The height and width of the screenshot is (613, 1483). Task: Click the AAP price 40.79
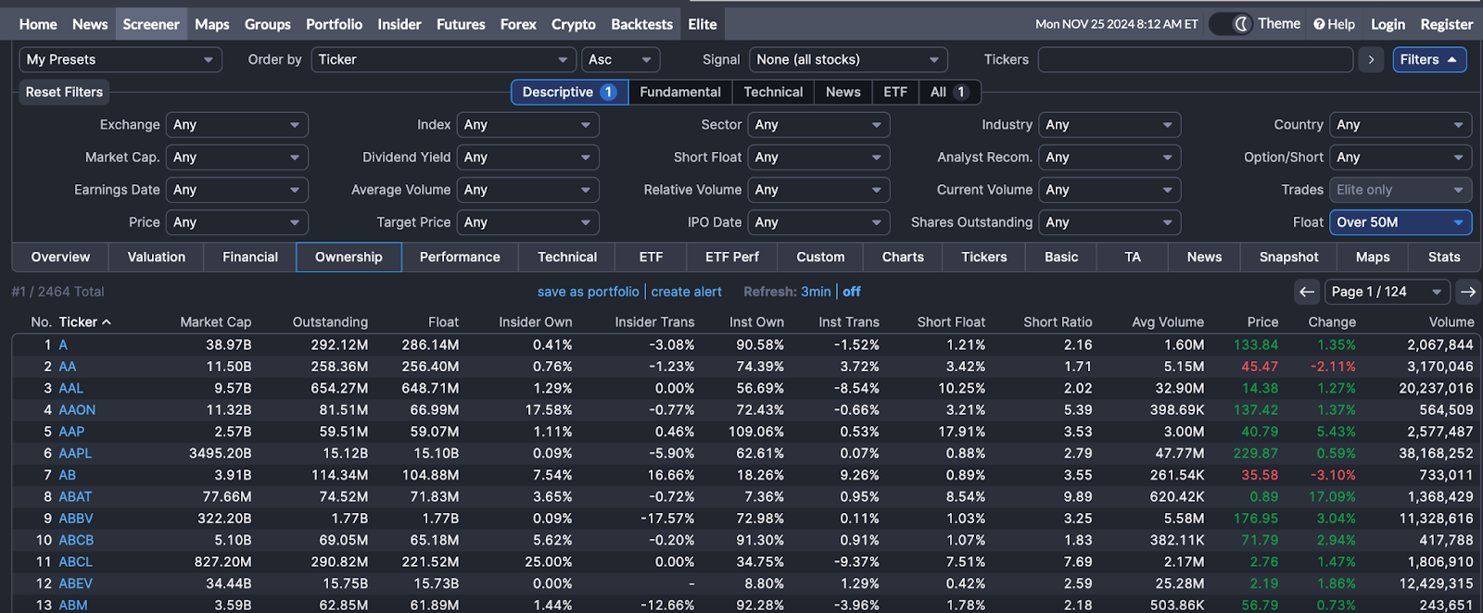(x=1260, y=432)
